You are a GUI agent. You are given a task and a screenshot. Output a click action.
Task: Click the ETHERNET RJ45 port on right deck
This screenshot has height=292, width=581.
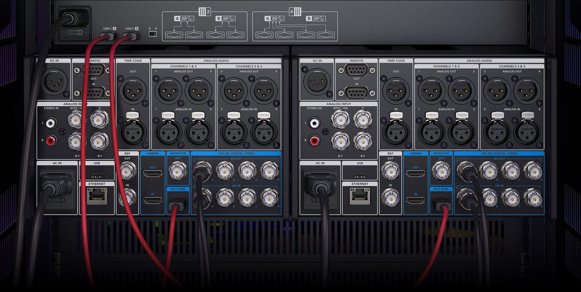[359, 196]
